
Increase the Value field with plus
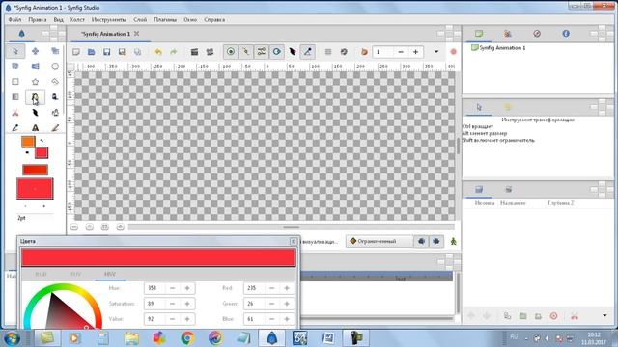pyautogui.click(x=187, y=319)
